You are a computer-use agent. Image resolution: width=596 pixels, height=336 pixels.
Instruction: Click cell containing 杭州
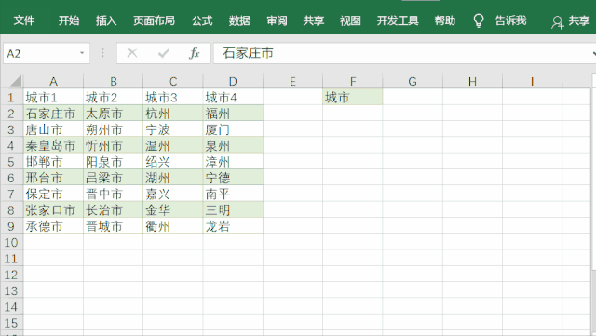(173, 114)
